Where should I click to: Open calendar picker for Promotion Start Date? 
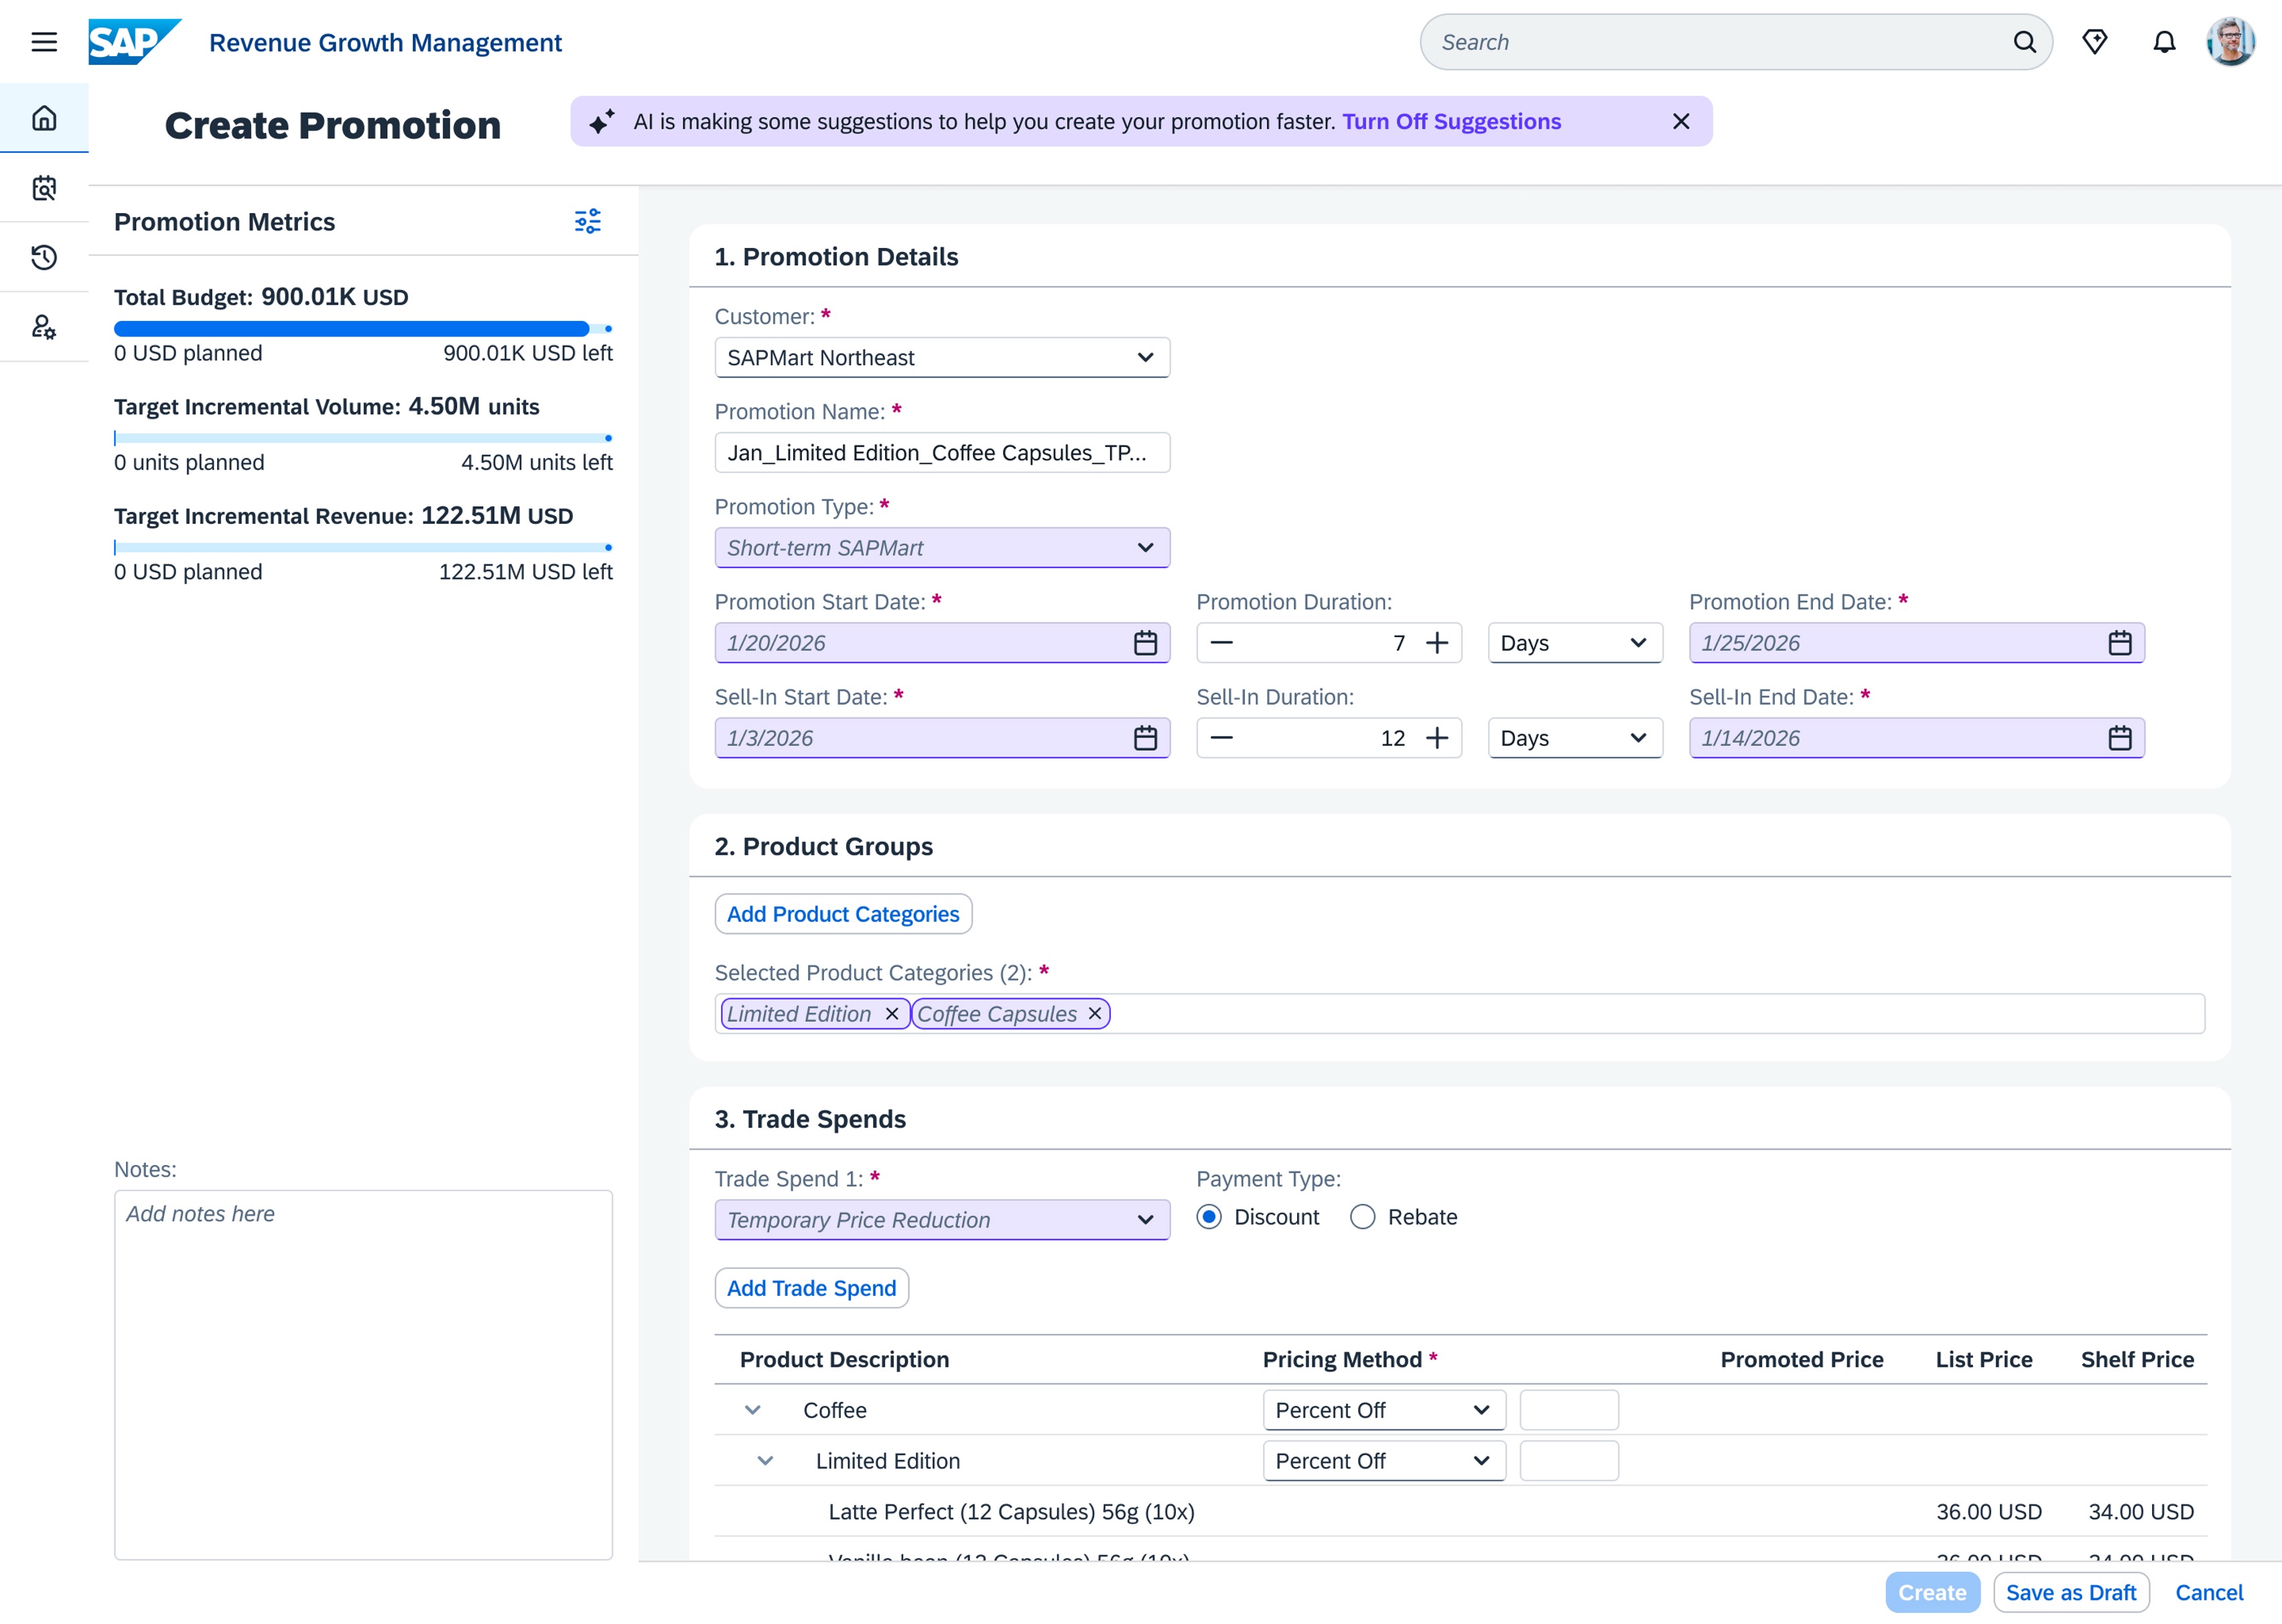coord(1144,643)
